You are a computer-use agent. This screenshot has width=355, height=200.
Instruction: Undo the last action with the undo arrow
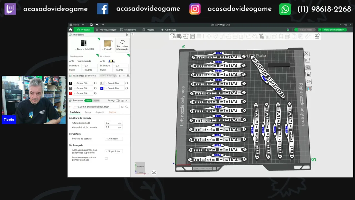[97, 25]
